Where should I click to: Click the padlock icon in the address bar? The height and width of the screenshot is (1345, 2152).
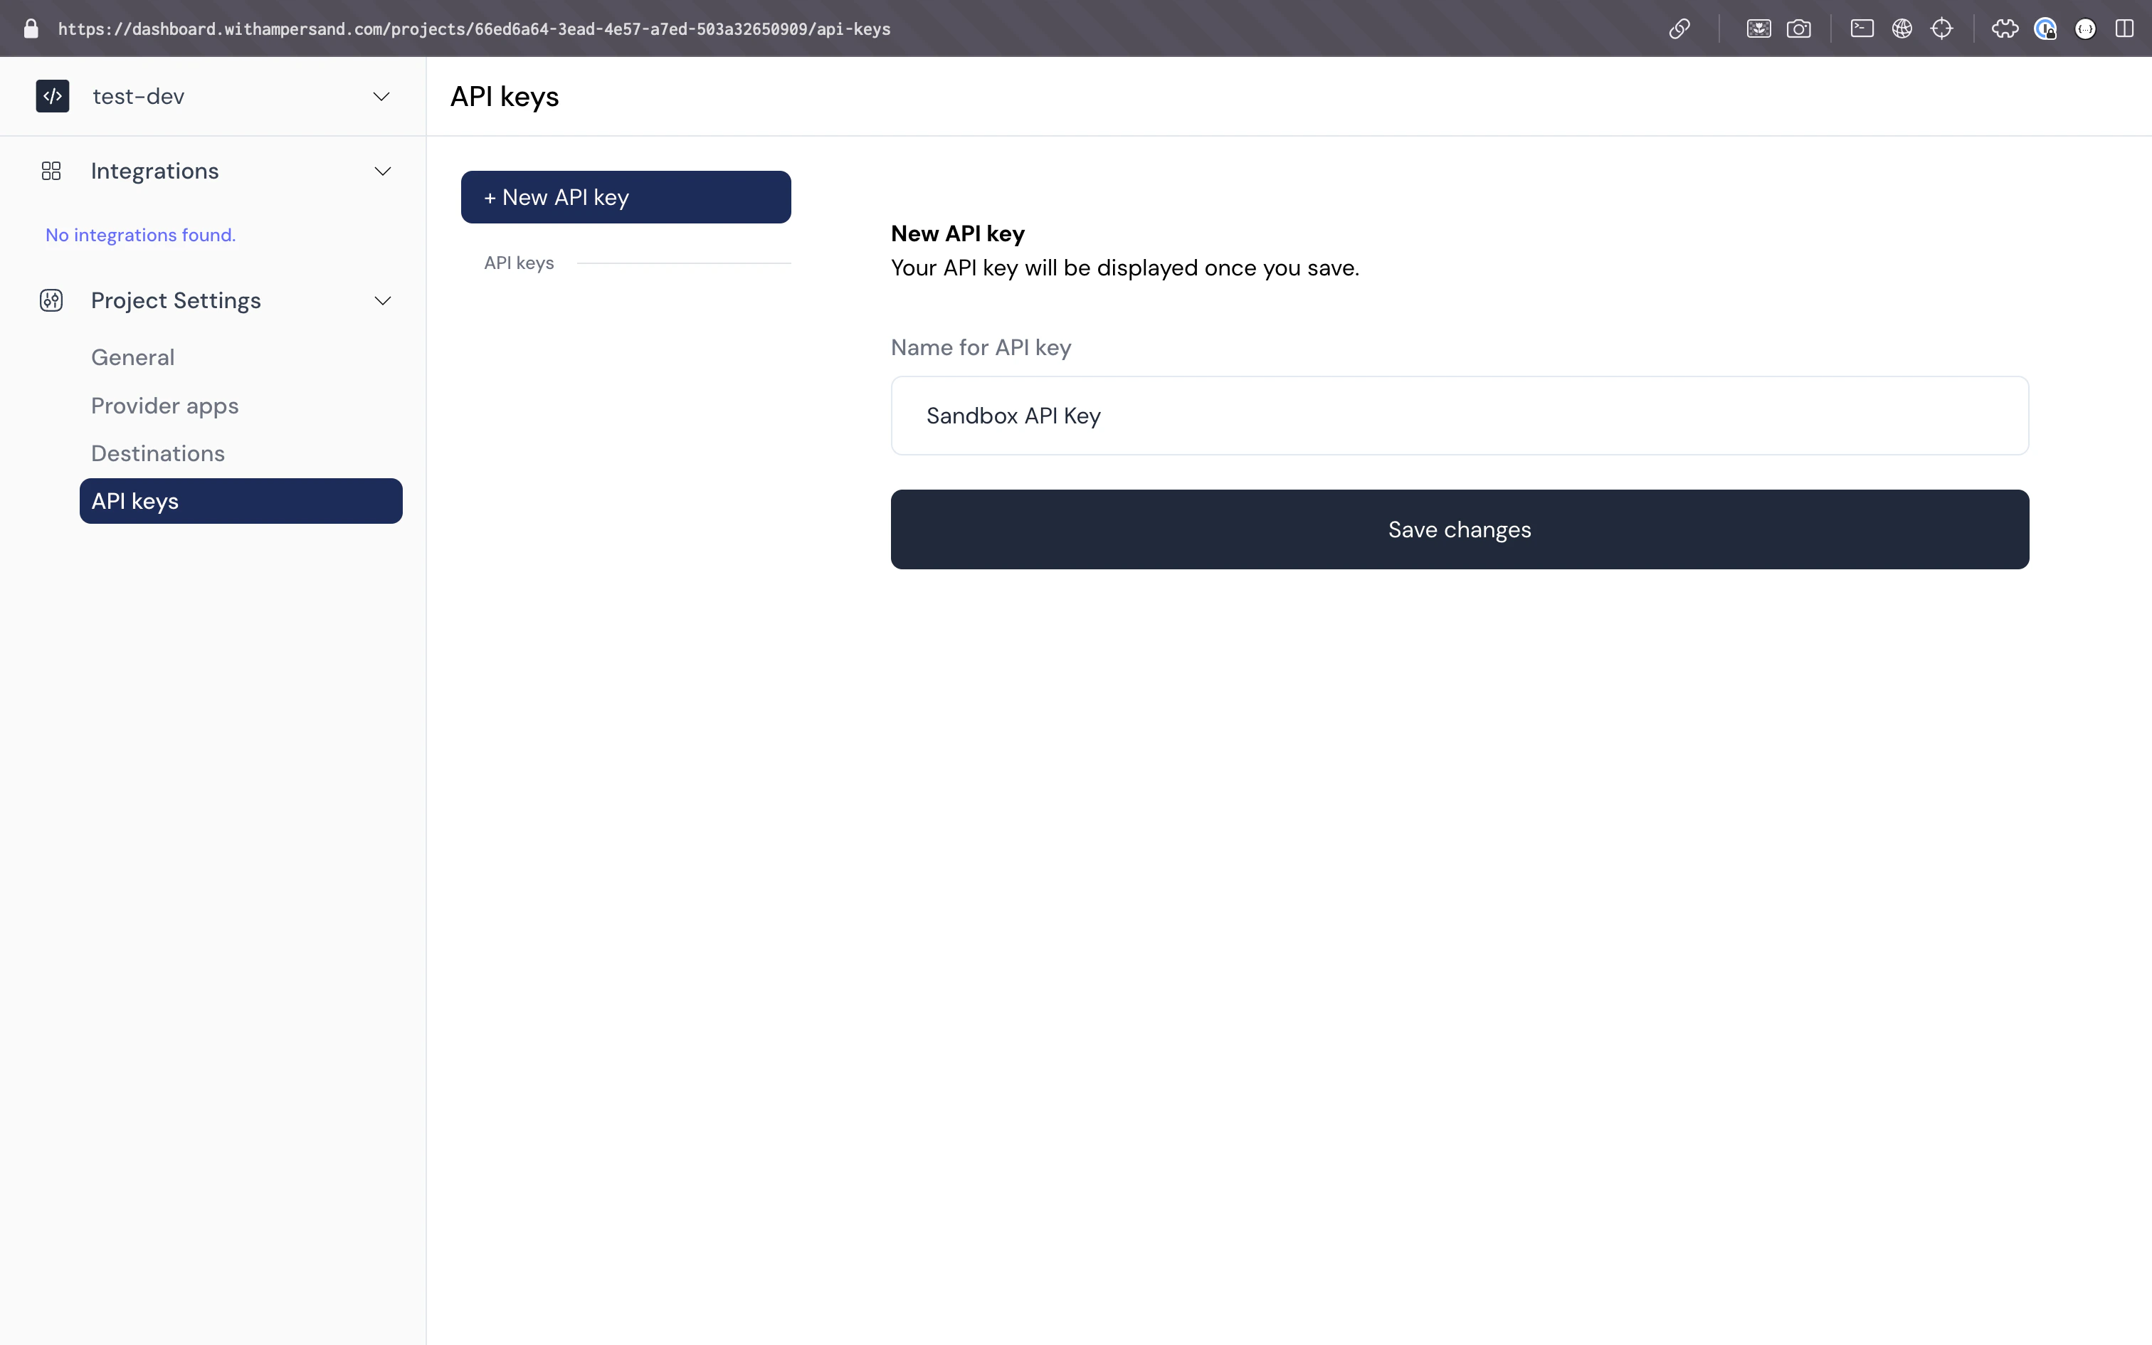30,28
